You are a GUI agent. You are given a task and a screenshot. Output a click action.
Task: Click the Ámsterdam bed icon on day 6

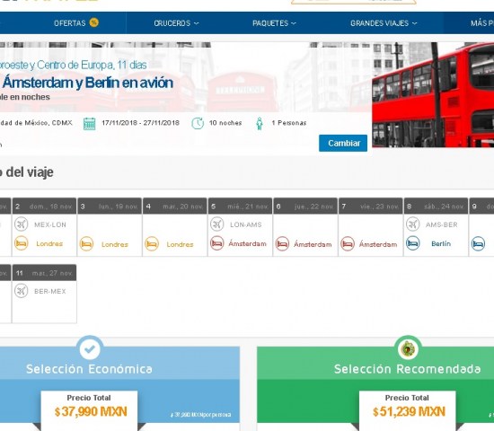click(282, 244)
